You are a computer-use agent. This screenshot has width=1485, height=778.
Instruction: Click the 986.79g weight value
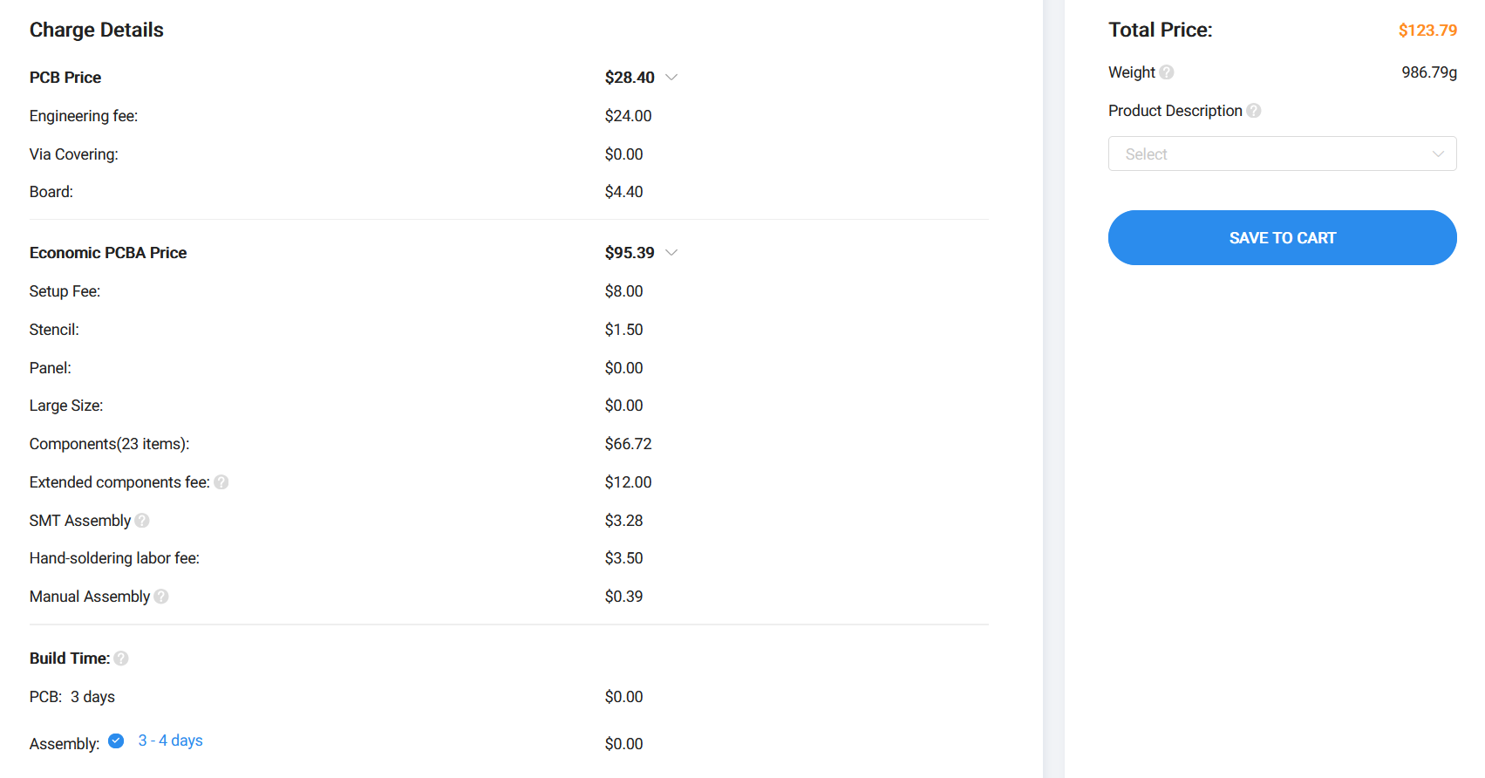click(1429, 72)
